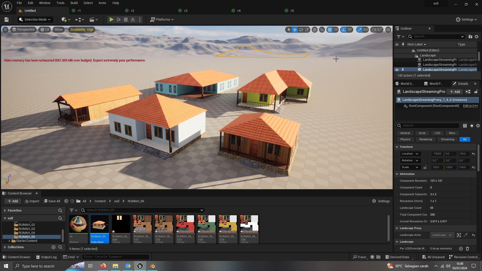The width and height of the screenshot is (482, 271).
Task: Toggle scale snapping in the viewport
Action: pos(359,30)
